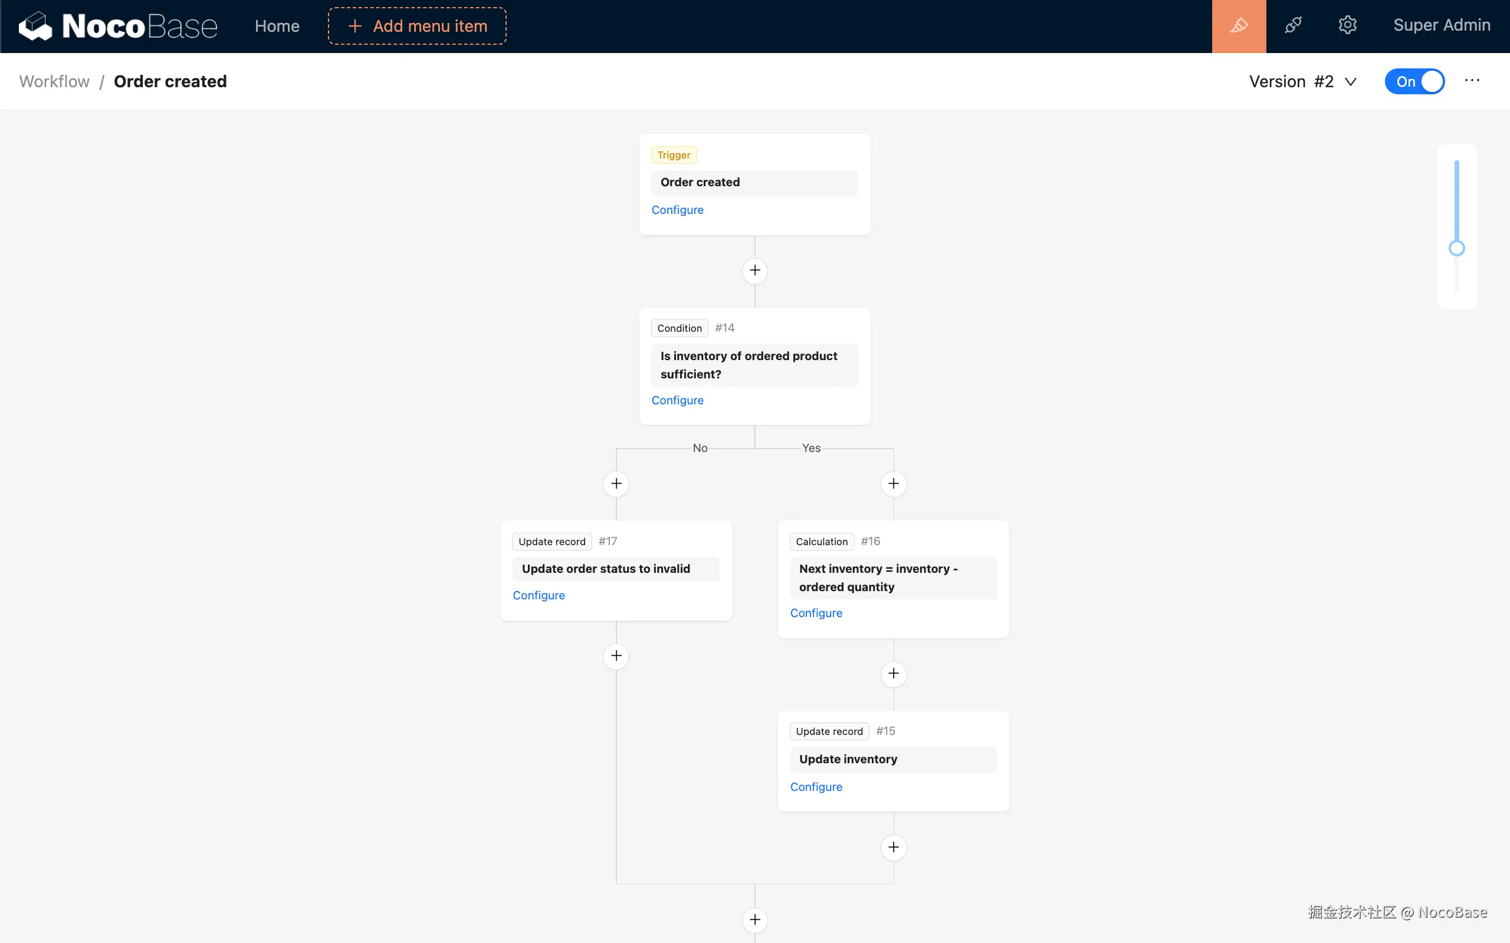This screenshot has width=1510, height=943.
Task: Click the plus icon on the No branch
Action: [x=616, y=483]
